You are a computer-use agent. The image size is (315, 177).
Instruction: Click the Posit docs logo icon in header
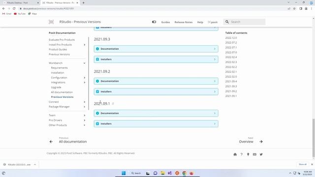(x=51, y=22)
